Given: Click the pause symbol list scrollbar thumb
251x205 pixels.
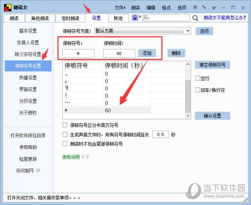Looking at the screenshot, I should (x=188, y=96).
